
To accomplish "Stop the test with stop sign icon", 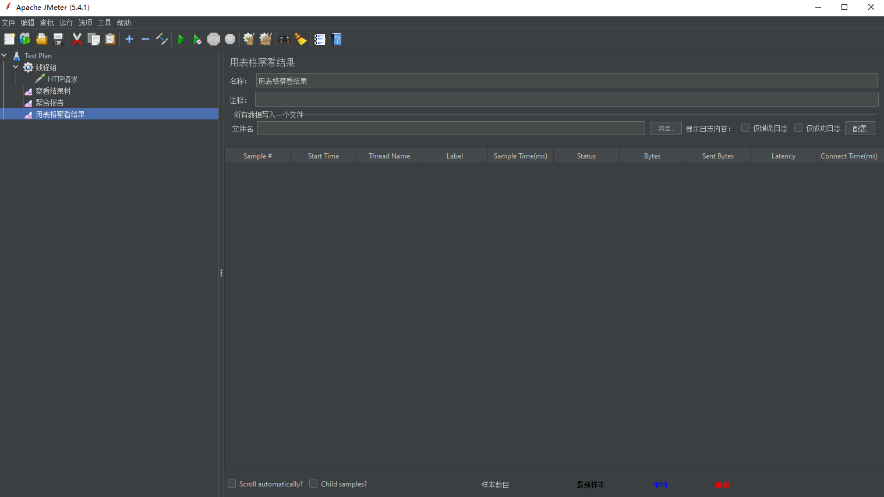I will click(x=214, y=39).
